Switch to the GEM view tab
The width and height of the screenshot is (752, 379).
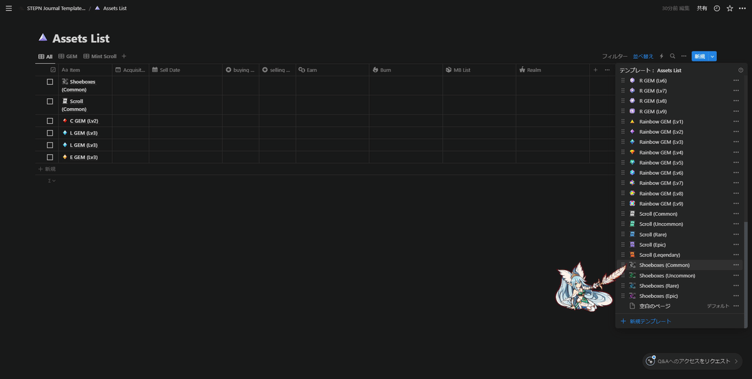click(x=68, y=56)
